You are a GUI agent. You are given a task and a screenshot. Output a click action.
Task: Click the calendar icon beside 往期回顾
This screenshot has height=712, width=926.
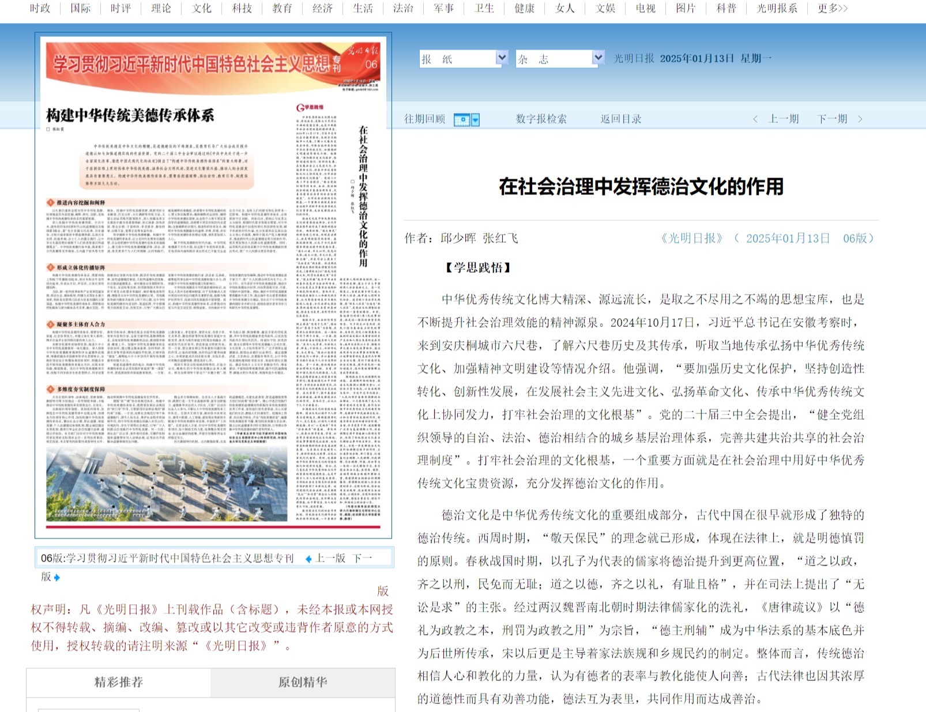point(461,119)
